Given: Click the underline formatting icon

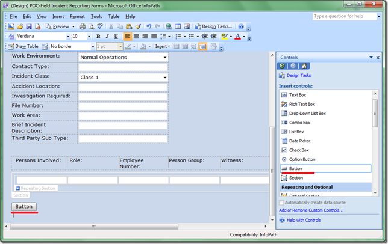Looking at the screenshot, I should pyautogui.click(x=116, y=37).
